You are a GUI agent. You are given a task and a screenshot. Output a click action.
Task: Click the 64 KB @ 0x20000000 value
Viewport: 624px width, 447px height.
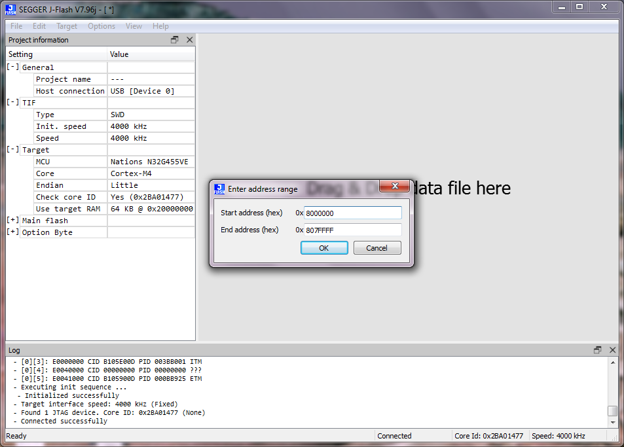coord(152,209)
